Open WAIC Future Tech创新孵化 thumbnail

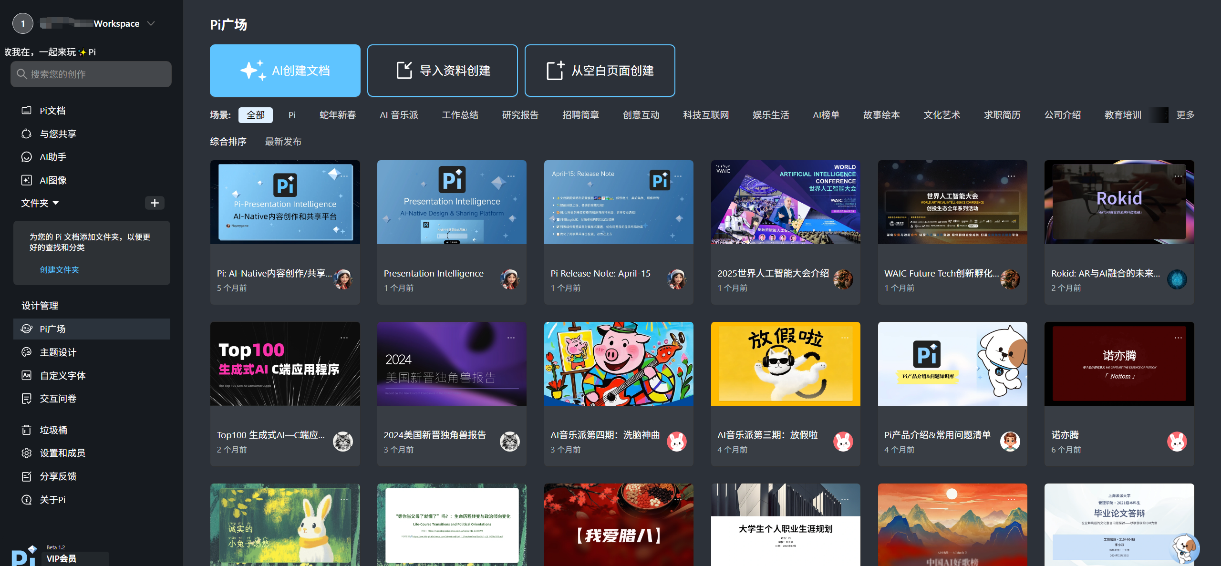click(952, 202)
